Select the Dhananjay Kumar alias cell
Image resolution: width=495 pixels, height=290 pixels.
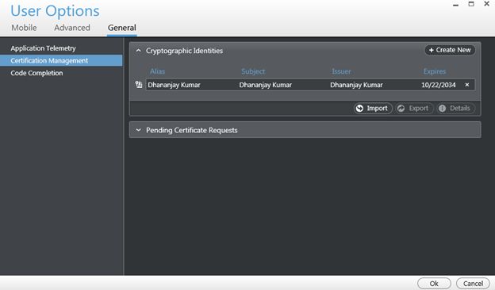tap(174, 85)
